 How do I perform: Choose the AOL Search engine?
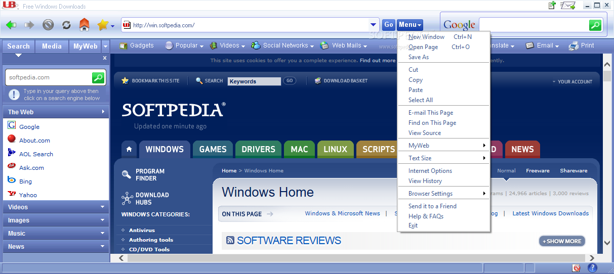[x=36, y=154]
